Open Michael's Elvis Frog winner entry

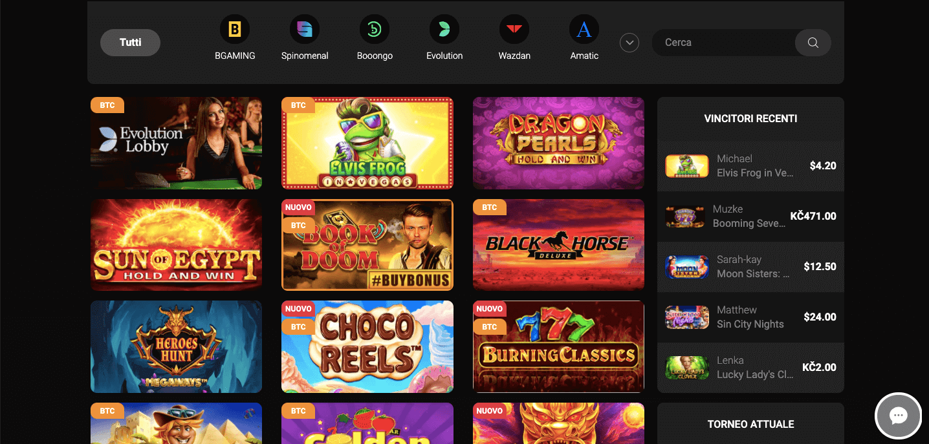click(750, 165)
